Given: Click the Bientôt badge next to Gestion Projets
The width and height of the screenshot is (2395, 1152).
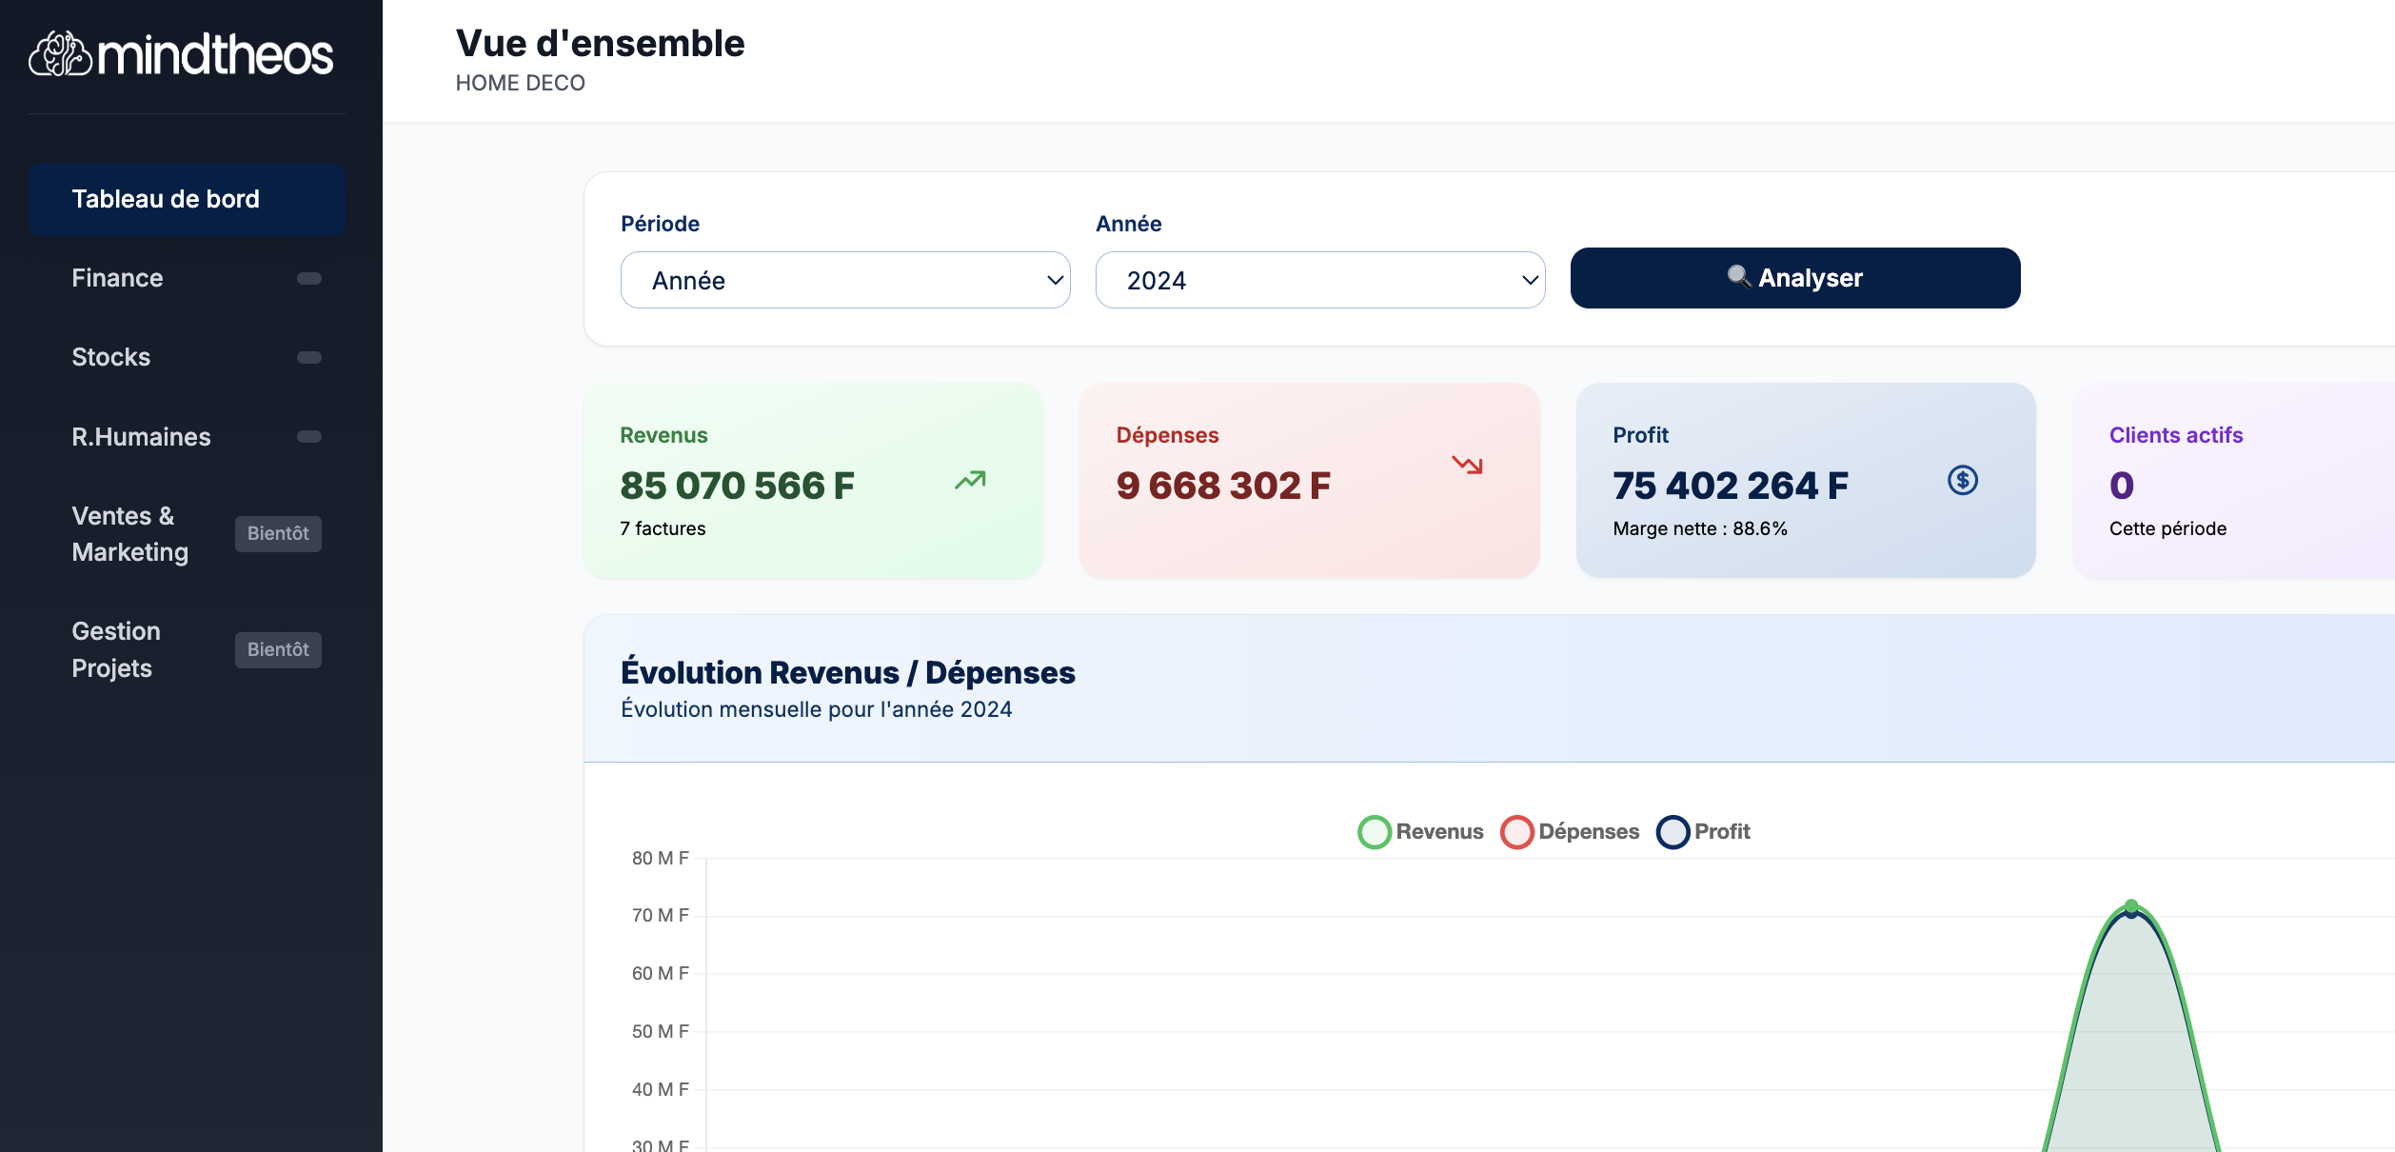Looking at the screenshot, I should (x=278, y=649).
